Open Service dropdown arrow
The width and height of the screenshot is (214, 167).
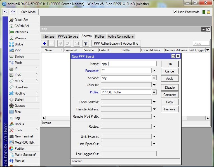[154, 78]
